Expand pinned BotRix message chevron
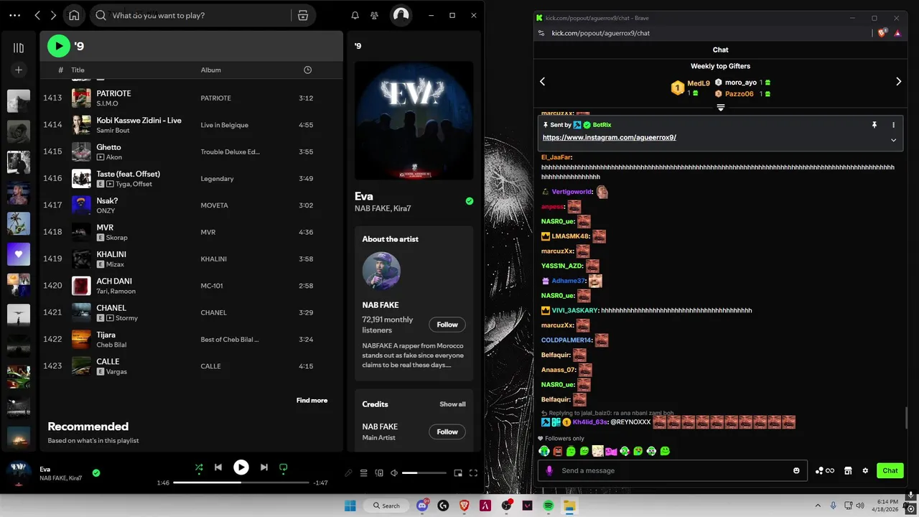The image size is (919, 517). pyautogui.click(x=894, y=140)
